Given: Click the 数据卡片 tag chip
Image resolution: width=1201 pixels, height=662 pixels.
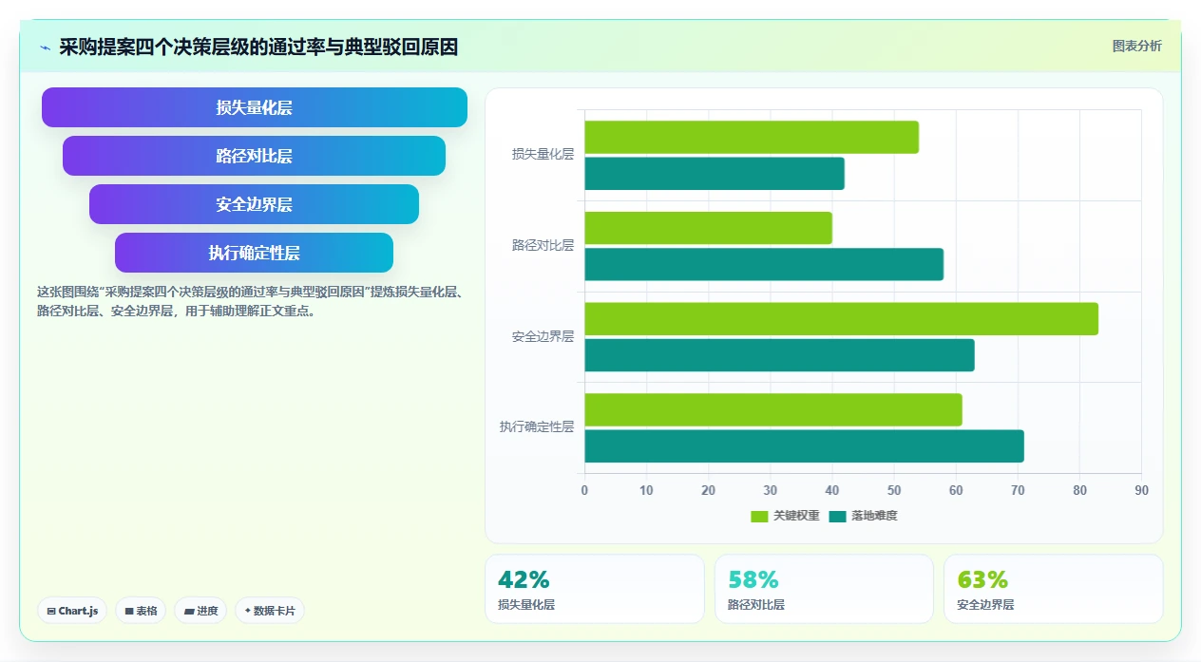Looking at the screenshot, I should pos(270,611).
